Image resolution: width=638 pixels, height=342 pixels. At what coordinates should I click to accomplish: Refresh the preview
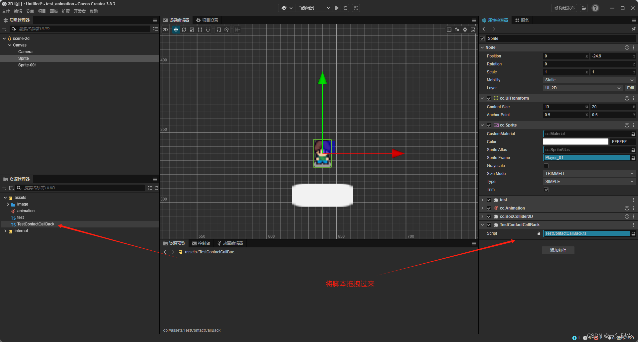pyautogui.click(x=346, y=8)
